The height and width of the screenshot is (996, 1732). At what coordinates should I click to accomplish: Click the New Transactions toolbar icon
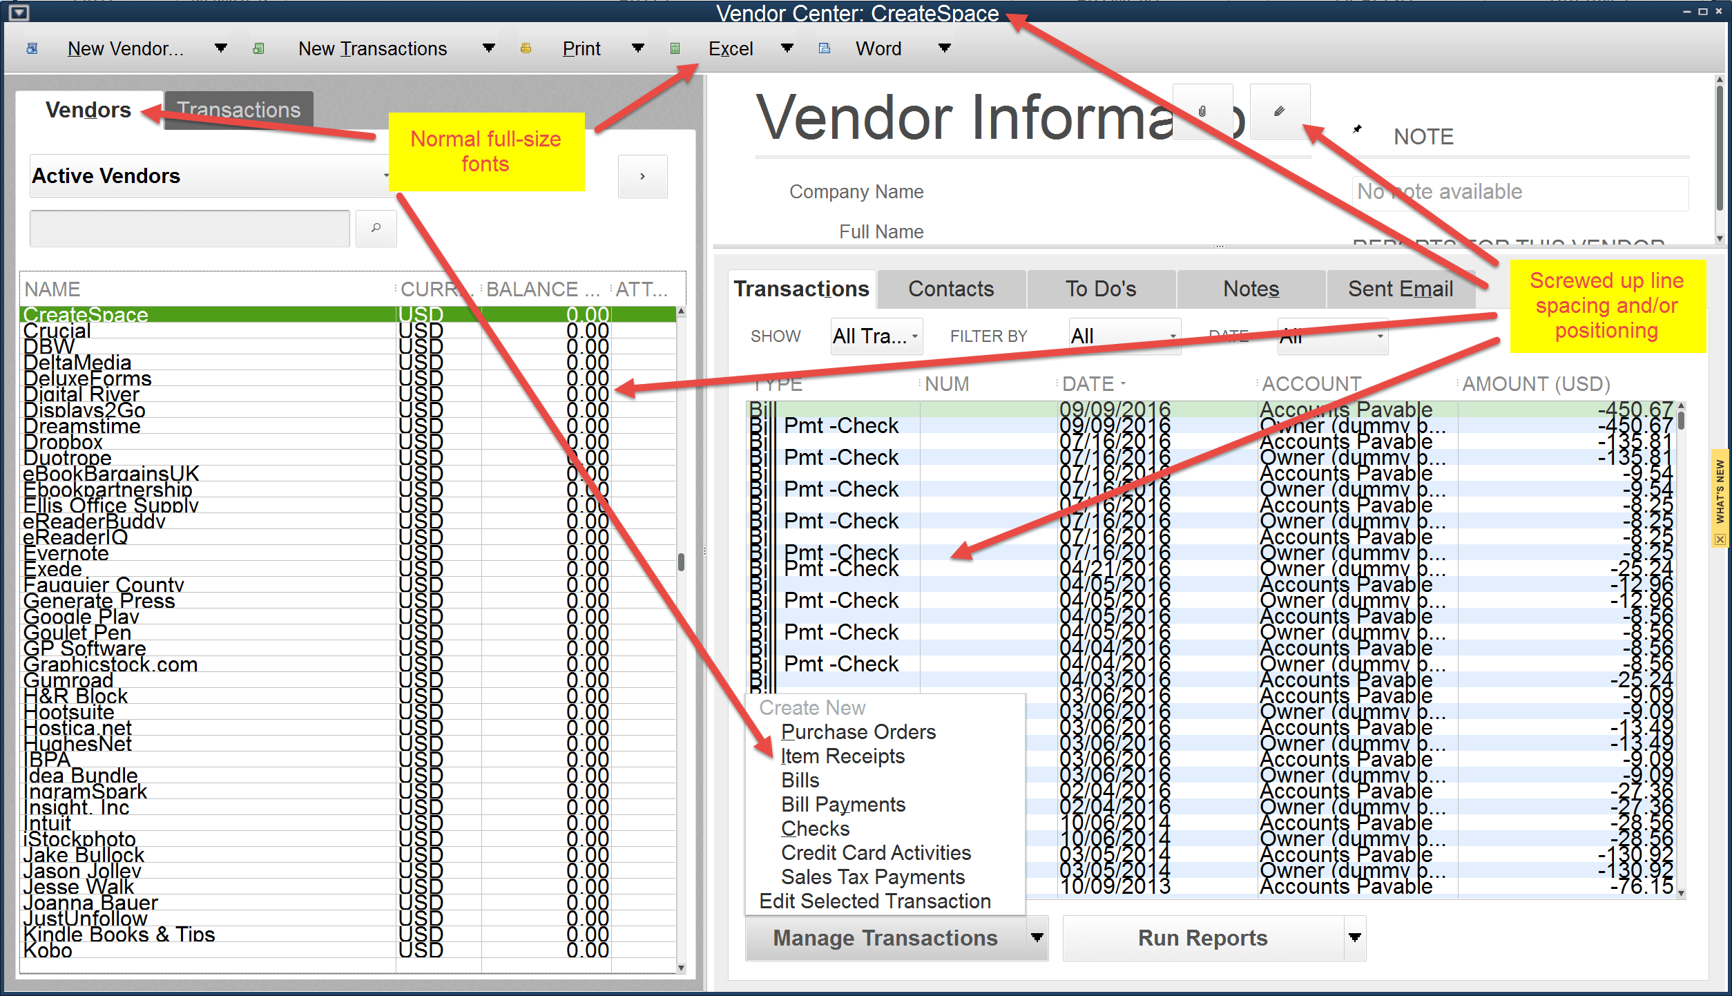(258, 48)
